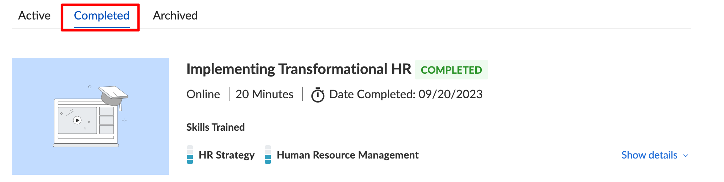Click the 20 Minutes duration text
This screenshot has height=182, width=724.
point(264,94)
